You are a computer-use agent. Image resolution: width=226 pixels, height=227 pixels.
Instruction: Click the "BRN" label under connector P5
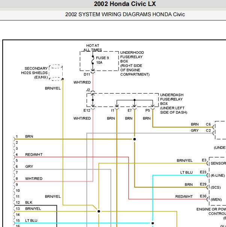pos(147,118)
